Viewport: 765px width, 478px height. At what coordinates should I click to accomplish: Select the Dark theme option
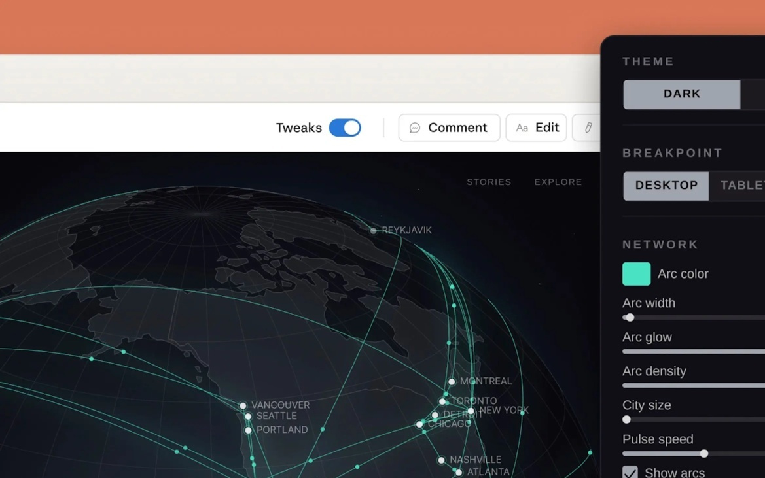coord(681,94)
